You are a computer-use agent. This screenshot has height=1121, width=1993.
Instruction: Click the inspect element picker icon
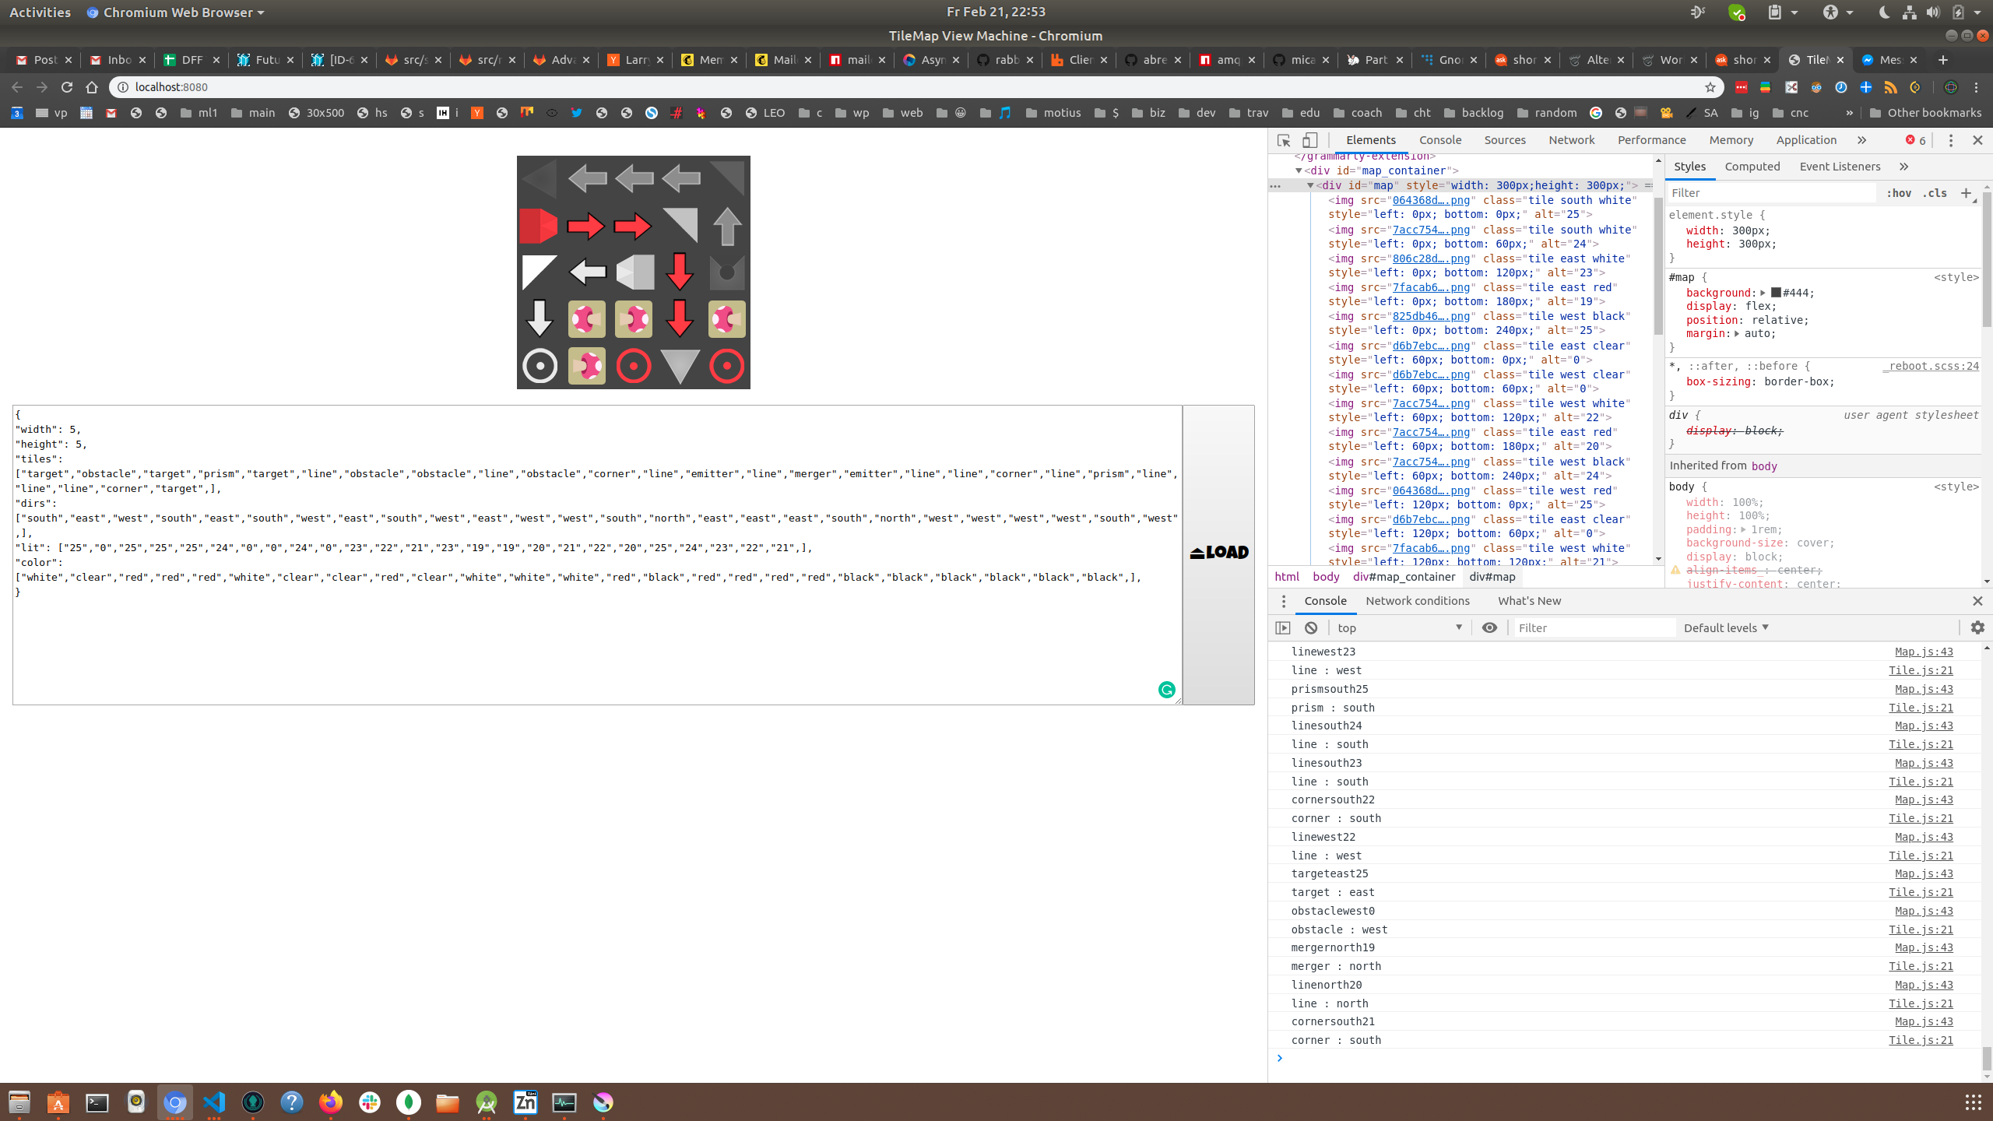coord(1284,140)
